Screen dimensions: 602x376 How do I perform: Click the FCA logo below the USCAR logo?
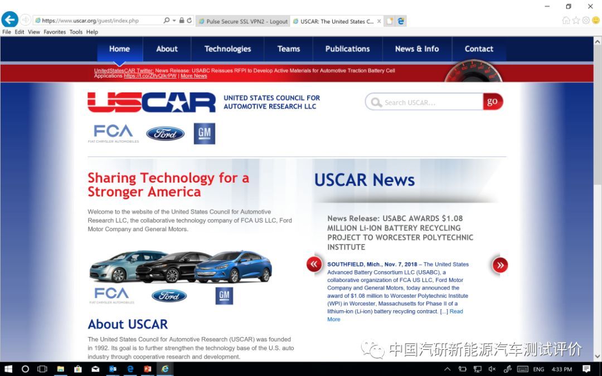113,134
